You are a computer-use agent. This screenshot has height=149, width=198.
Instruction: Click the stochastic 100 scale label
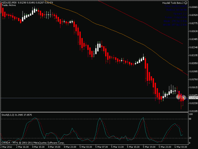point(191,114)
